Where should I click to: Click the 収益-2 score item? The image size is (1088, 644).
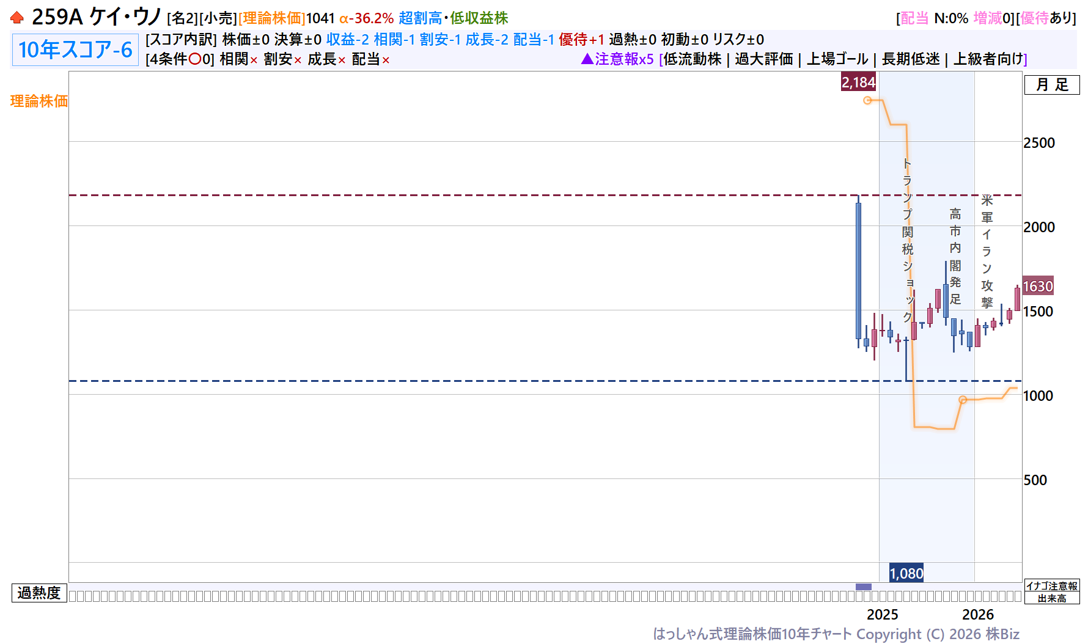pos(348,40)
